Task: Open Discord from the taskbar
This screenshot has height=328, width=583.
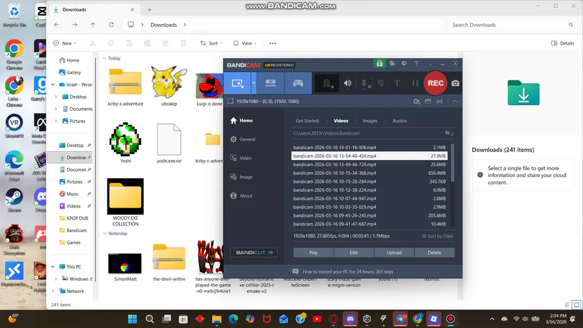Action: click(350, 319)
